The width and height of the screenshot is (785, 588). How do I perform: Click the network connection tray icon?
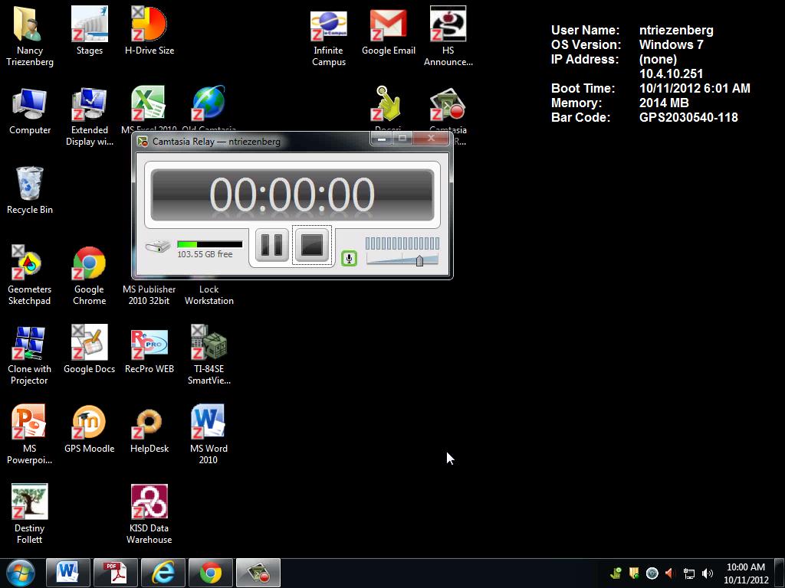click(x=689, y=573)
